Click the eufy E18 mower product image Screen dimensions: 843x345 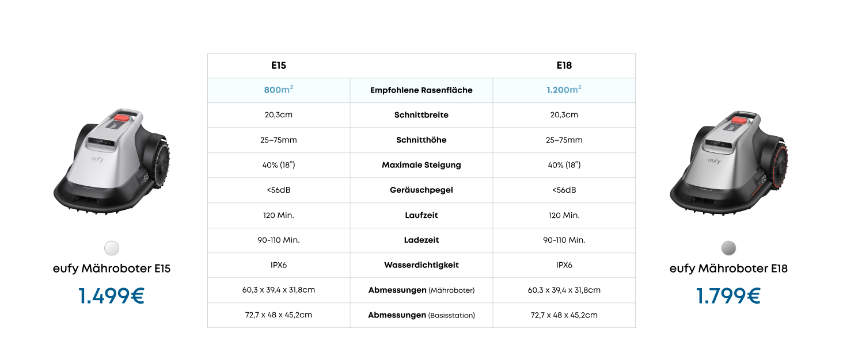point(728,166)
